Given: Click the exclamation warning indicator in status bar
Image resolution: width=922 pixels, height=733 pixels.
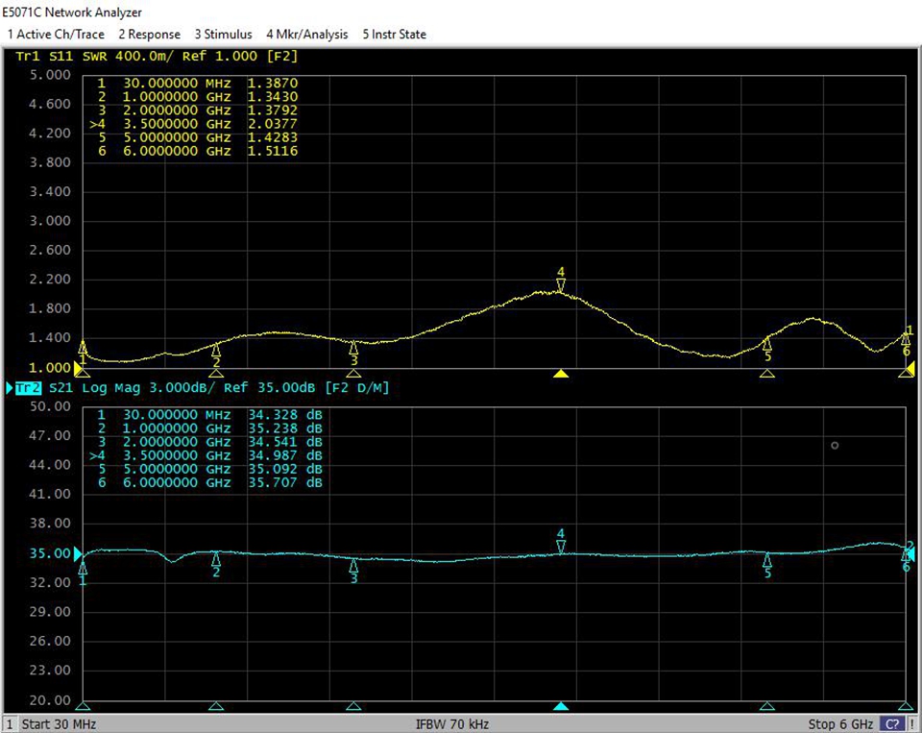Looking at the screenshot, I should pos(911,723).
